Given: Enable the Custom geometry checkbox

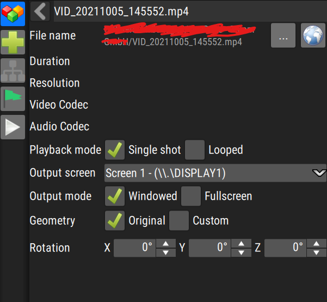Looking at the screenshot, I should click(x=179, y=220).
